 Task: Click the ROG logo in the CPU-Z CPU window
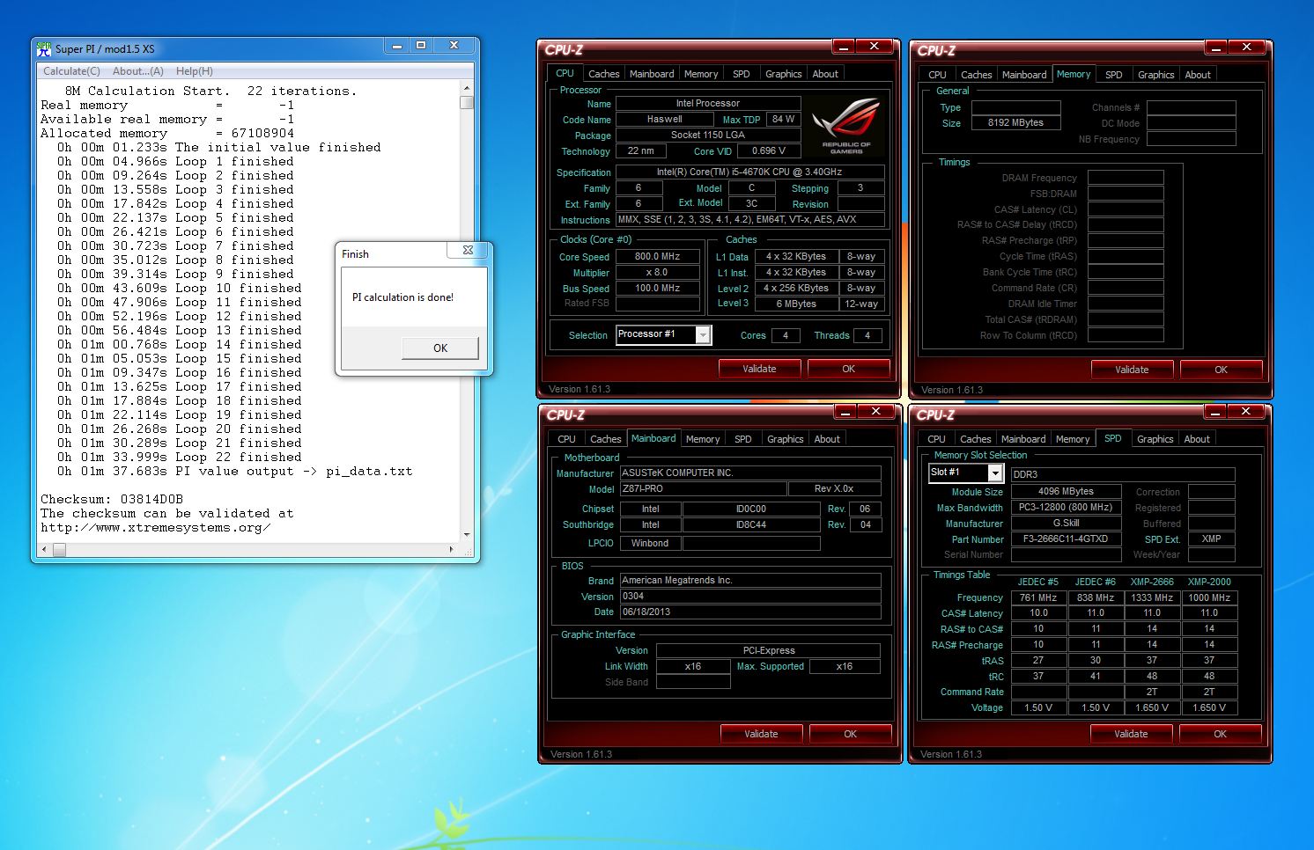point(845,126)
